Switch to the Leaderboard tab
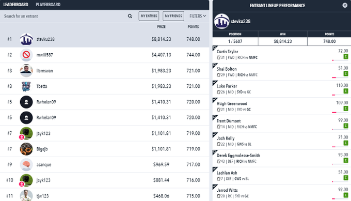351x201 pixels. (15, 5)
